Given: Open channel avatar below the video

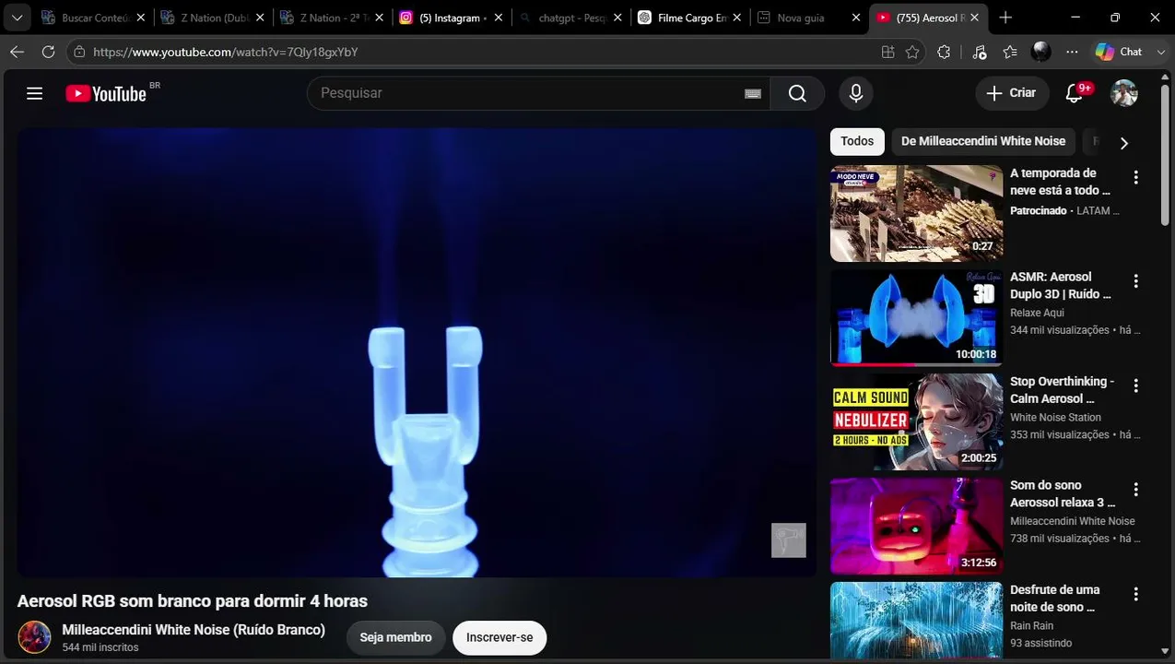Looking at the screenshot, I should [x=35, y=637].
